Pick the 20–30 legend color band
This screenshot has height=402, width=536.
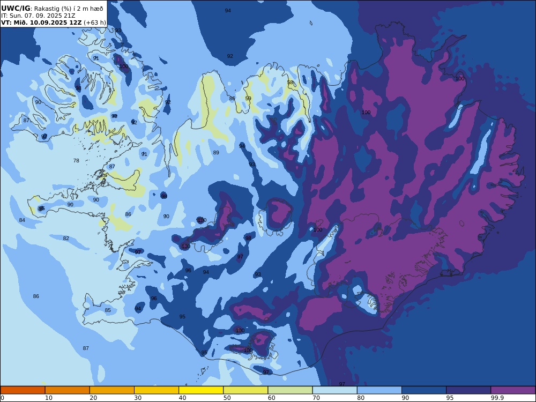pos(112,390)
